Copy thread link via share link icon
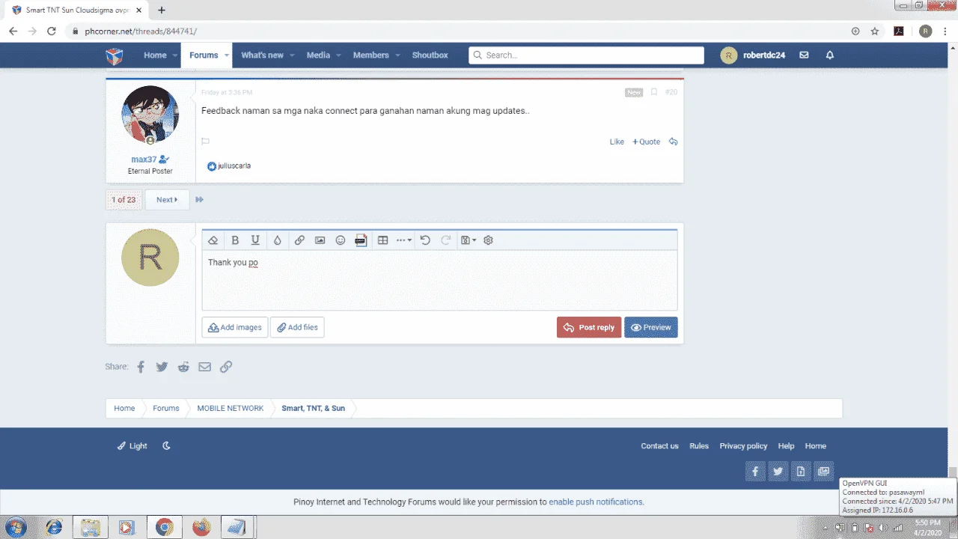Image resolution: width=958 pixels, height=539 pixels. point(226,367)
